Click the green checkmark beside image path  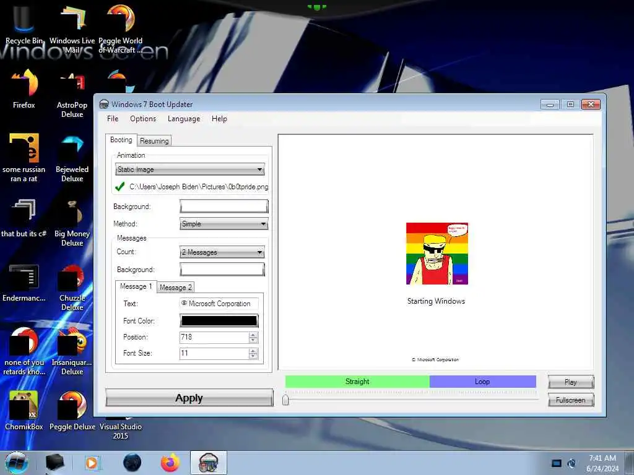(x=119, y=187)
